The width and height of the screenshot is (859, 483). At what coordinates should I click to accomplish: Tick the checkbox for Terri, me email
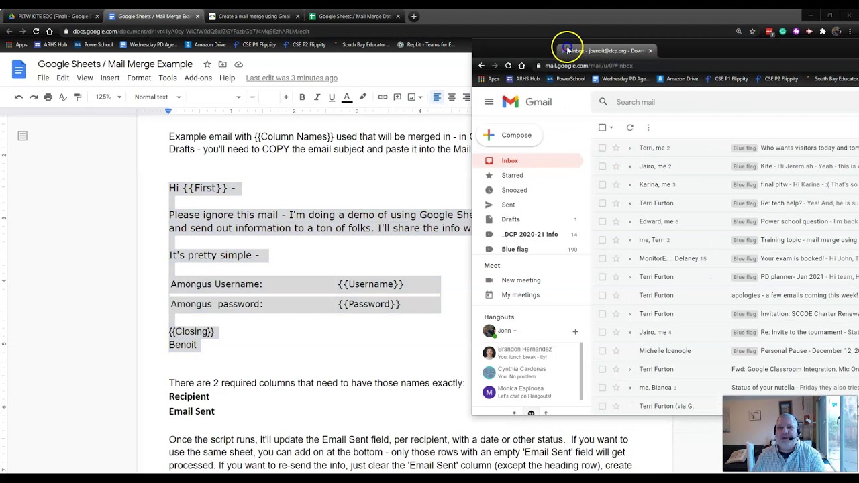[602, 148]
